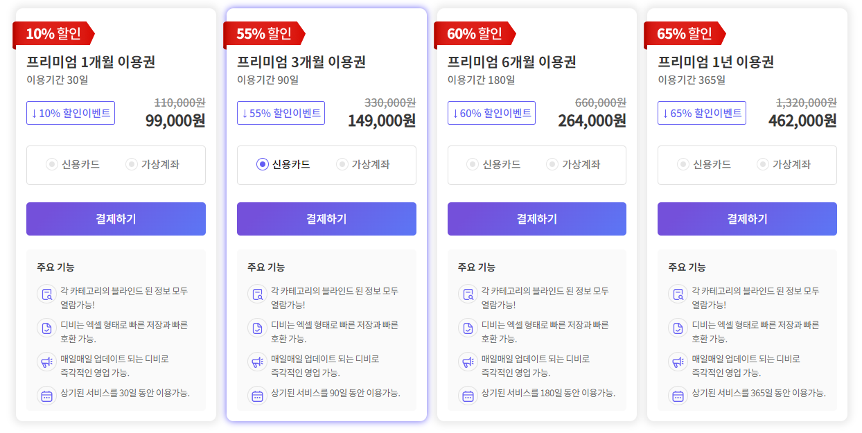Choose 가상계좌 payment for 1년 이용권
Image resolution: width=862 pixels, height=433 pixels.
[x=762, y=164]
